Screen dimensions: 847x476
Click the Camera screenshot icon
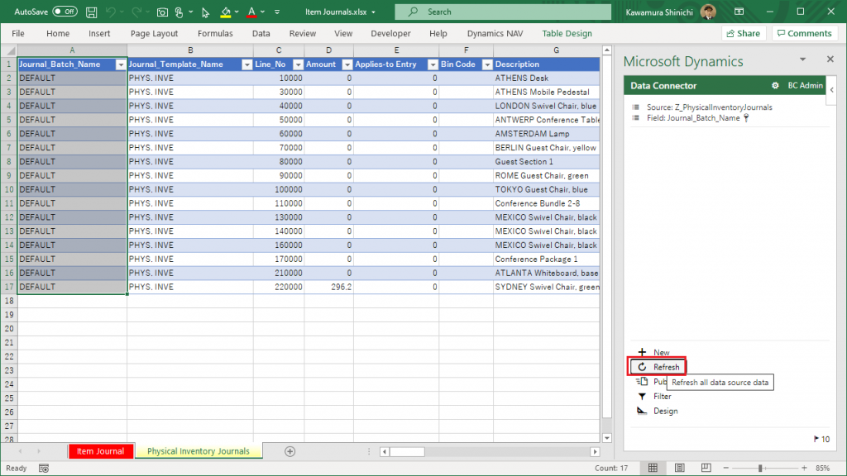[x=162, y=12]
